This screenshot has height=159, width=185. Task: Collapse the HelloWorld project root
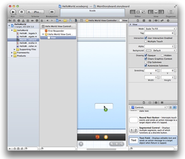[9, 26]
